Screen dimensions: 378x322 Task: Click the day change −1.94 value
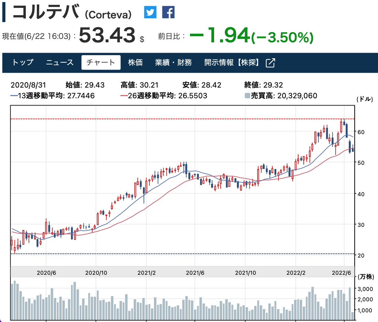220,35
